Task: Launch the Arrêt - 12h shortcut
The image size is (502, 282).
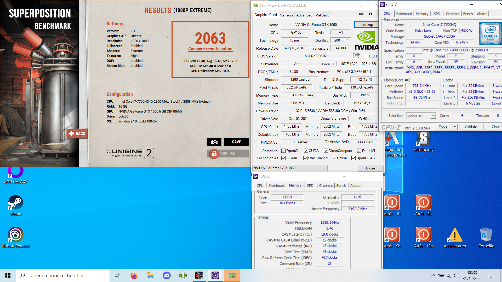Action: pos(423,238)
